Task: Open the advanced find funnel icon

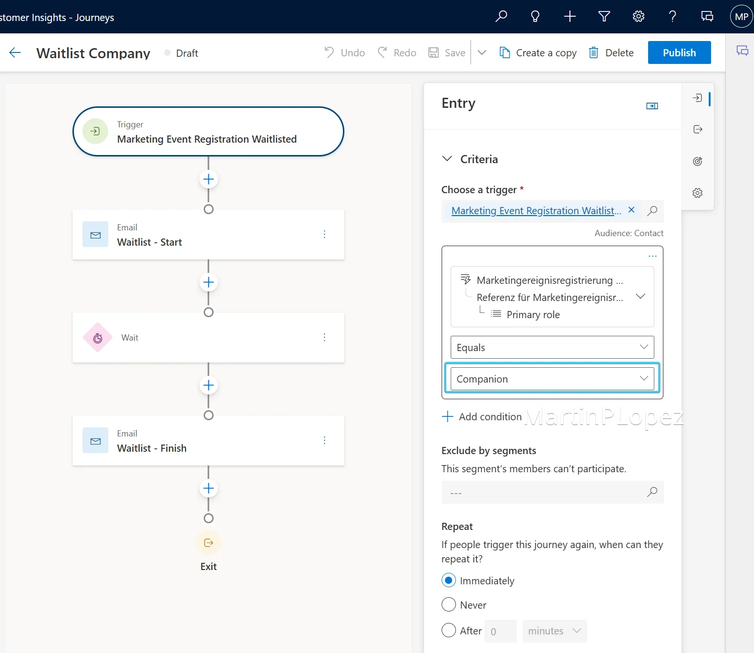Action: pyautogui.click(x=604, y=17)
